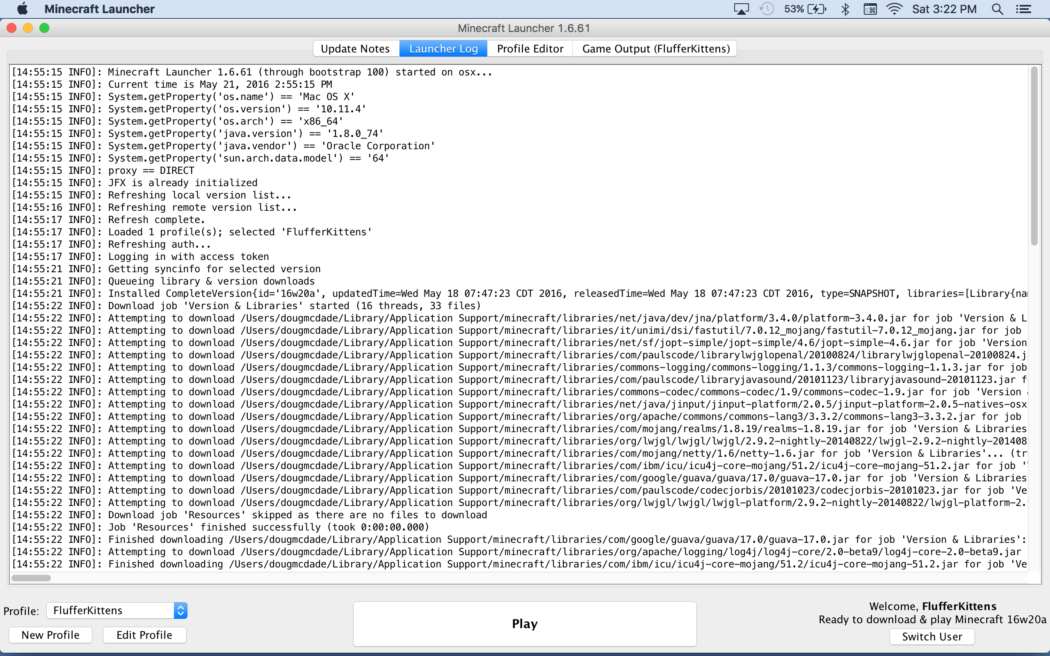Viewport: 1050px width, 656px height.
Task: Open Time Machine menu bar icon
Action: (x=767, y=9)
